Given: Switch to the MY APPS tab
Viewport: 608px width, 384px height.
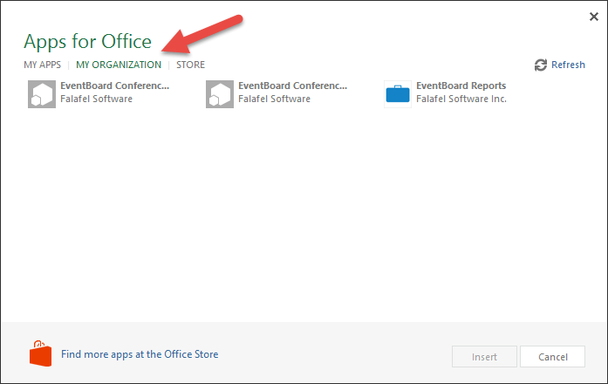Looking at the screenshot, I should [42, 65].
